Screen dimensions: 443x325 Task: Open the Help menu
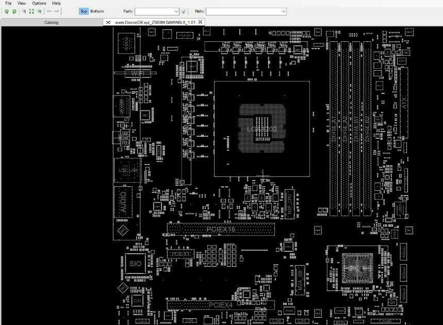[57, 3]
